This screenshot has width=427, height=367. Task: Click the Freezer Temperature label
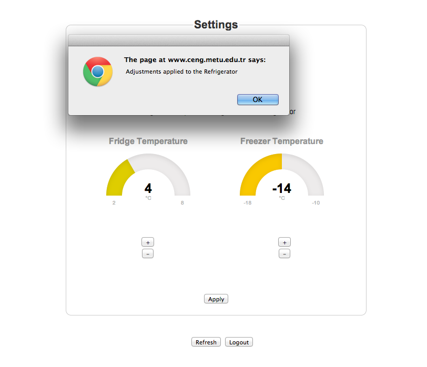click(x=282, y=141)
